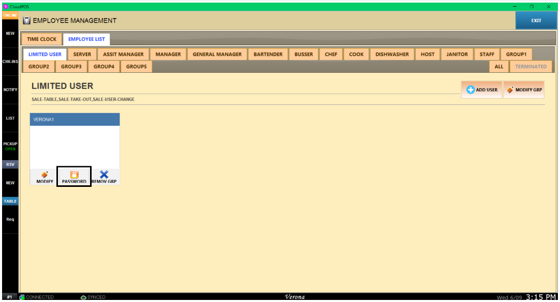Click the Employee Management header icon
560x302 pixels.
pos(26,21)
